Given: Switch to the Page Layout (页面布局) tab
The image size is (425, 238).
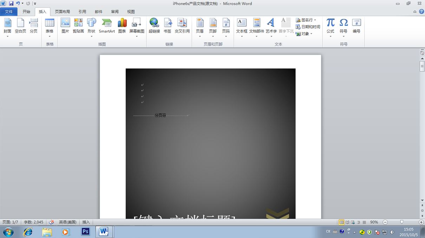Looking at the screenshot, I should [x=63, y=12].
